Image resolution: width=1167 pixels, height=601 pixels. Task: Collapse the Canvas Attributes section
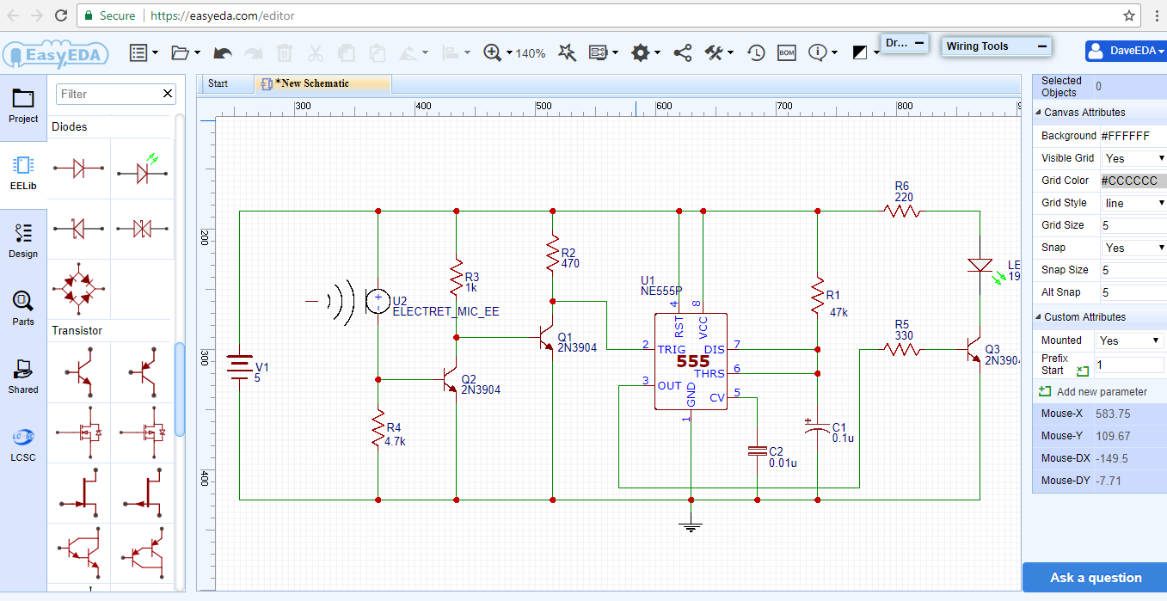1039,112
